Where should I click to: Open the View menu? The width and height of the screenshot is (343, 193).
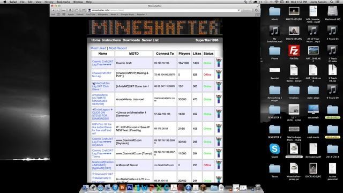click(39, 2)
